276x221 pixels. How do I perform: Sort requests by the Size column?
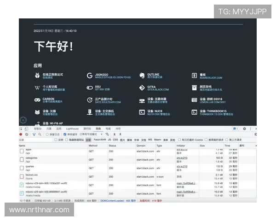coord(211,145)
